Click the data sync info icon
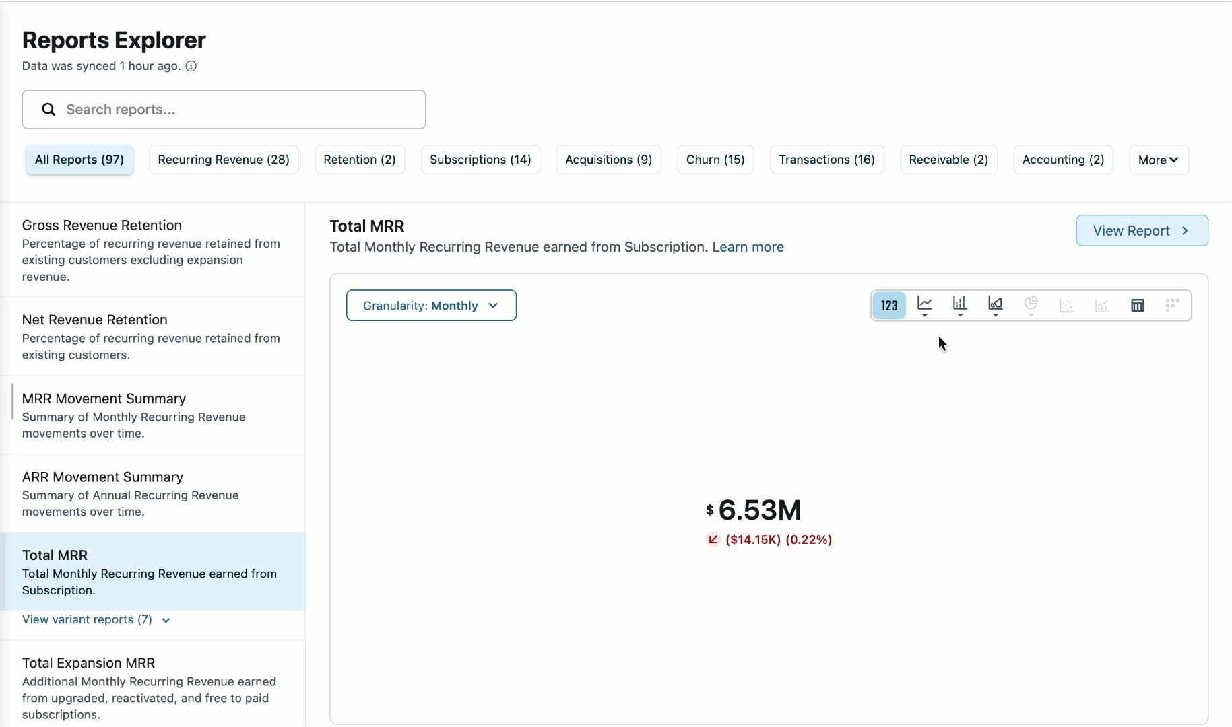 [x=191, y=66]
